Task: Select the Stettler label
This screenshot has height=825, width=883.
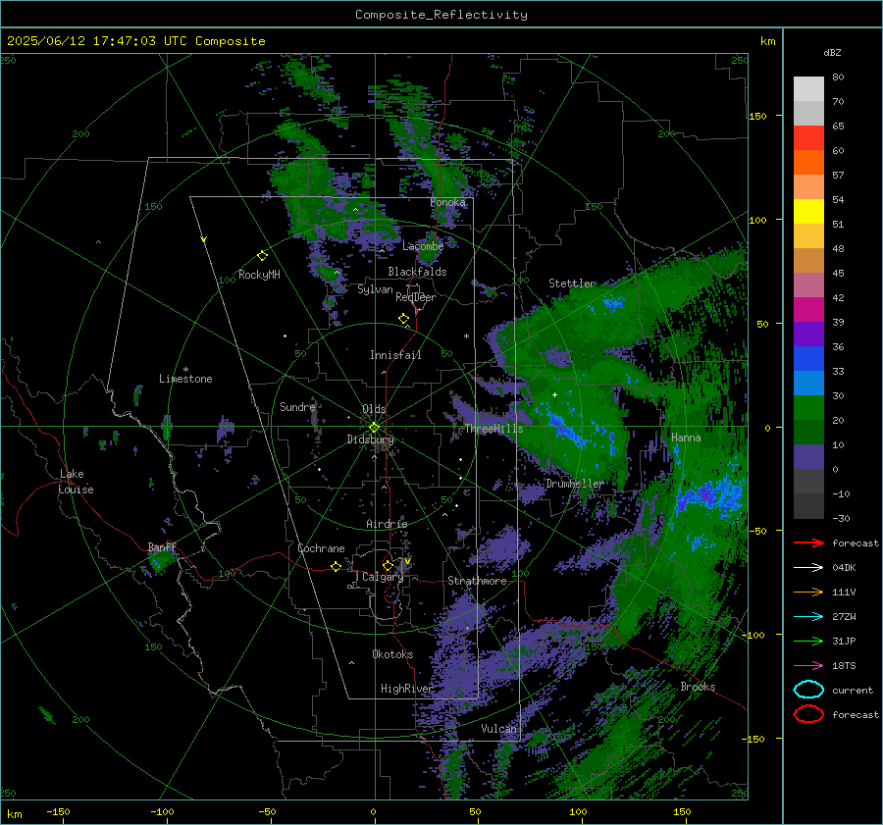Action: pos(572,284)
